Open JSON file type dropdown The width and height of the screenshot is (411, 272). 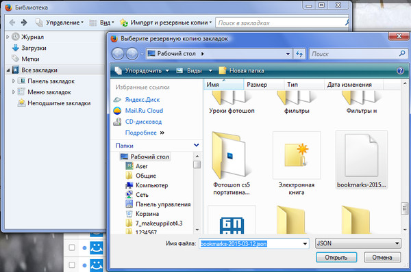click(x=358, y=243)
